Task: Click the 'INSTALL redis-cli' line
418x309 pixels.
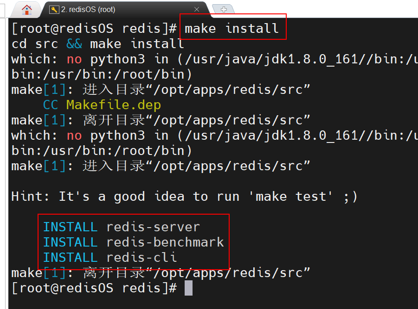Action: [x=110, y=258]
